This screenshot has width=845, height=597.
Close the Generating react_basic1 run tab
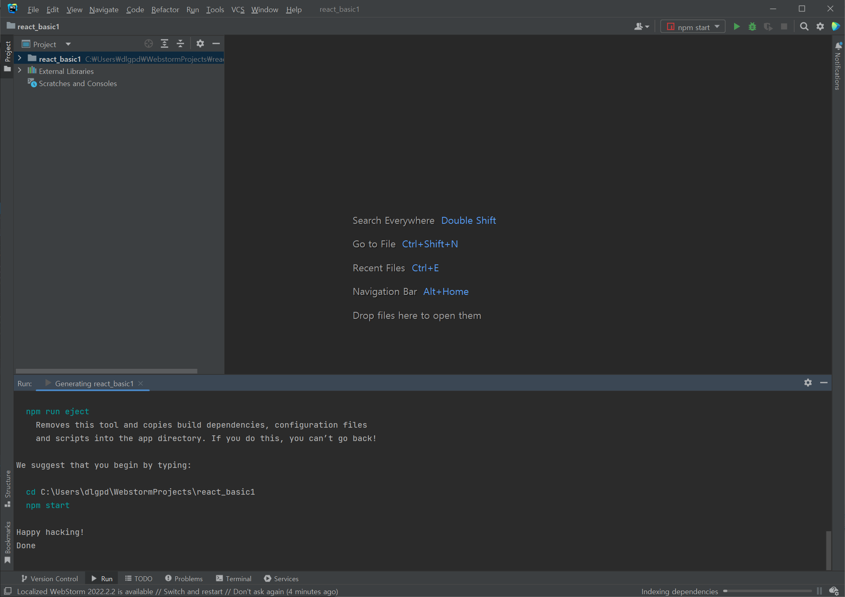click(x=141, y=383)
